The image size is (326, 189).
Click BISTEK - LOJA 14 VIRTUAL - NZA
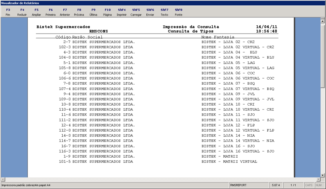tap(238, 141)
